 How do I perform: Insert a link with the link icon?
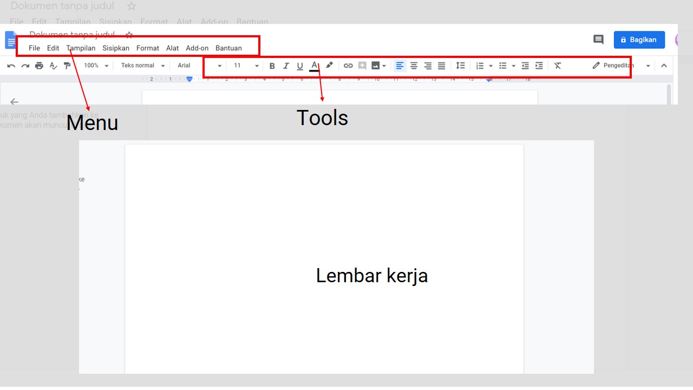pyautogui.click(x=348, y=65)
